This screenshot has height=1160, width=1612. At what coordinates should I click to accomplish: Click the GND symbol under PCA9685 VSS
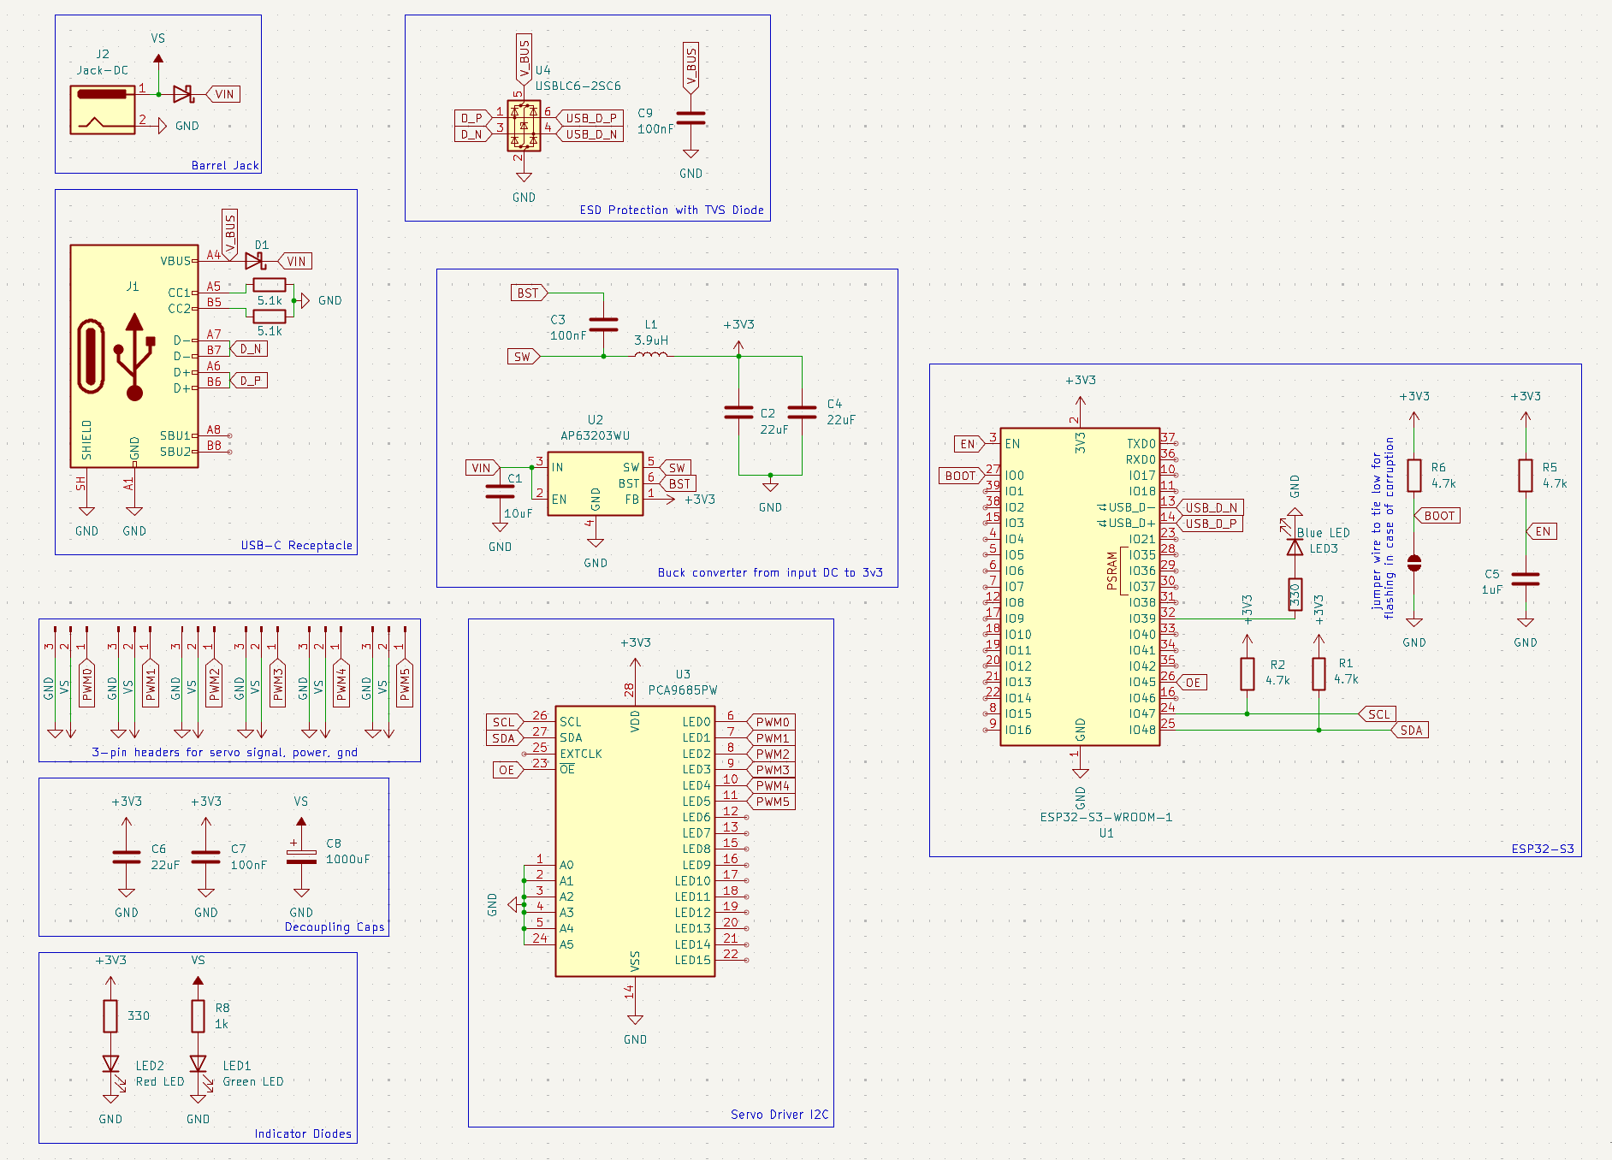635,1028
